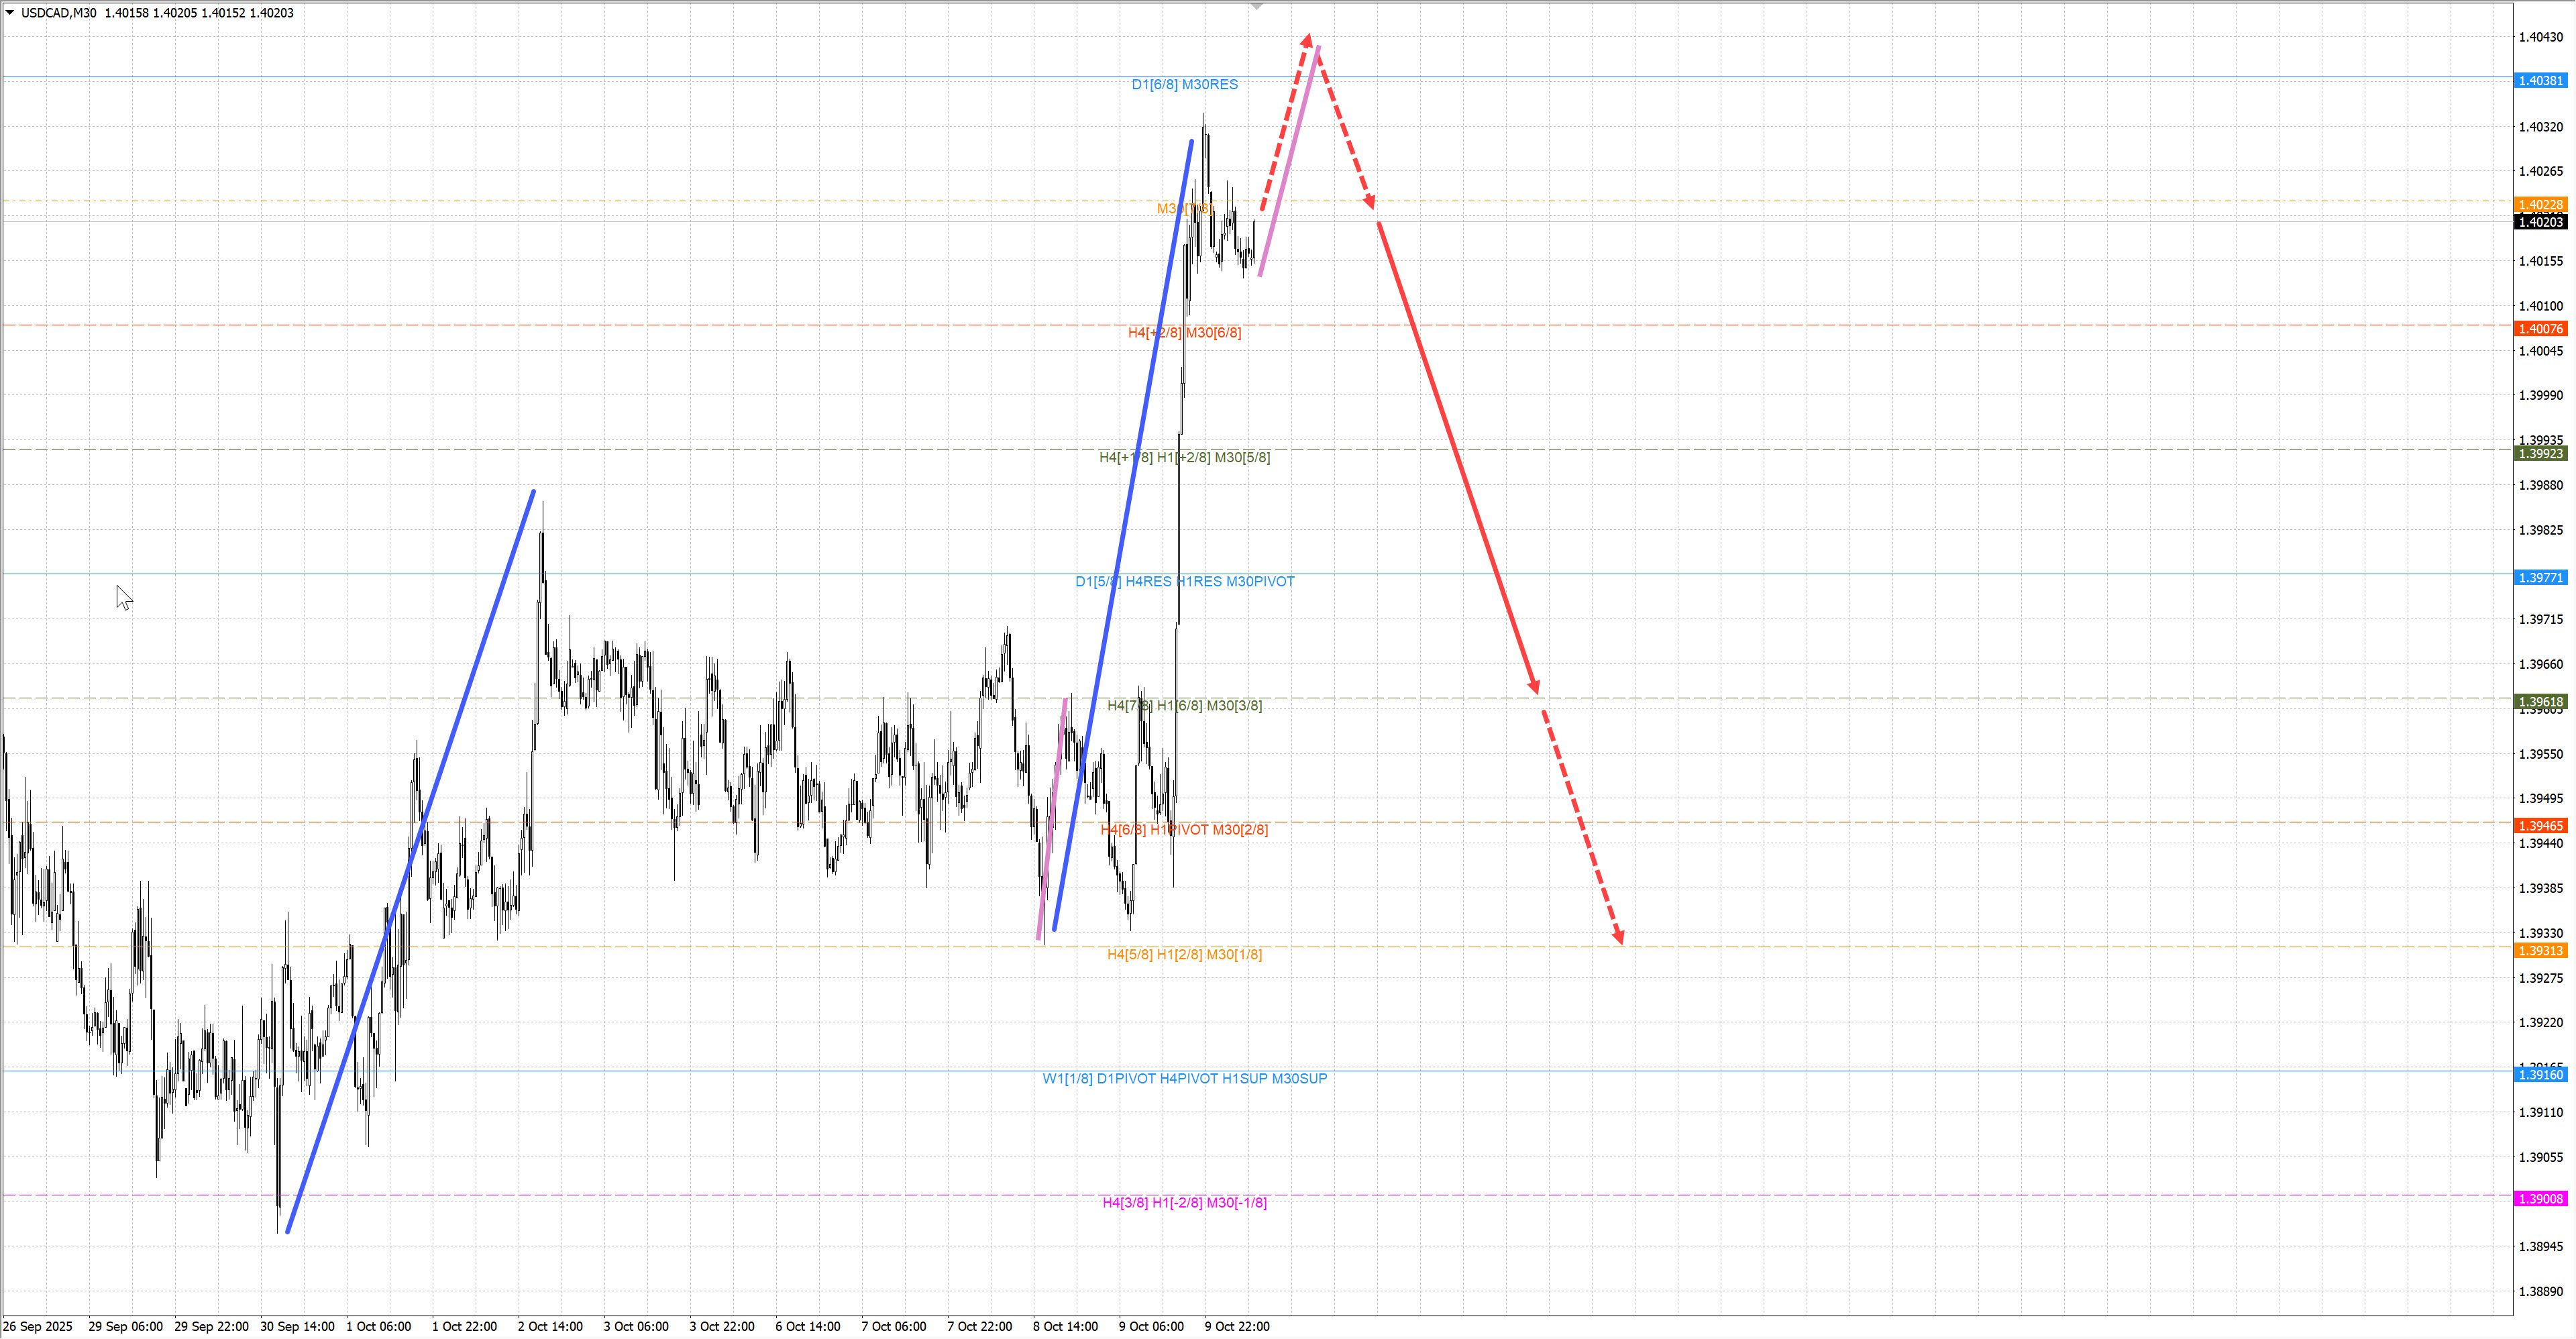Click the 1.39465 red price tag
2576x1339 pixels.
(x=2540, y=825)
